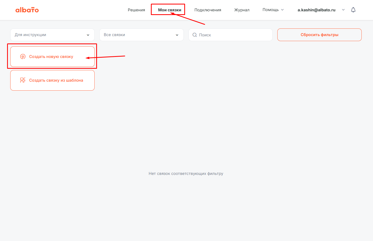This screenshot has height=241, width=373.
Task: Click the albato logo
Action: point(27,10)
